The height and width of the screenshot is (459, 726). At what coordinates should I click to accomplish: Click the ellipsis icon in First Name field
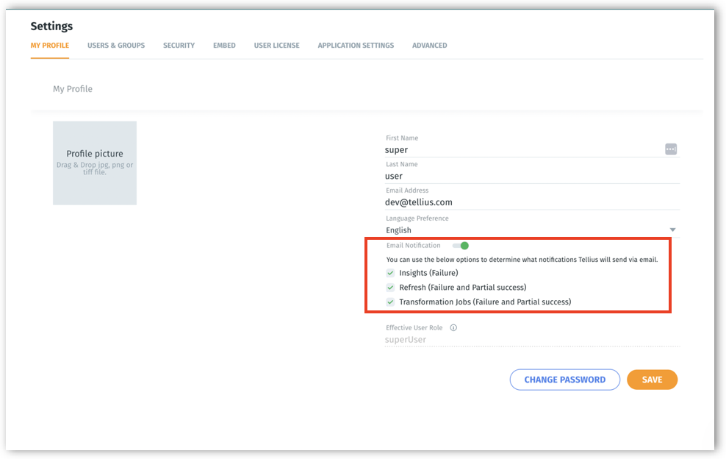[670, 149]
